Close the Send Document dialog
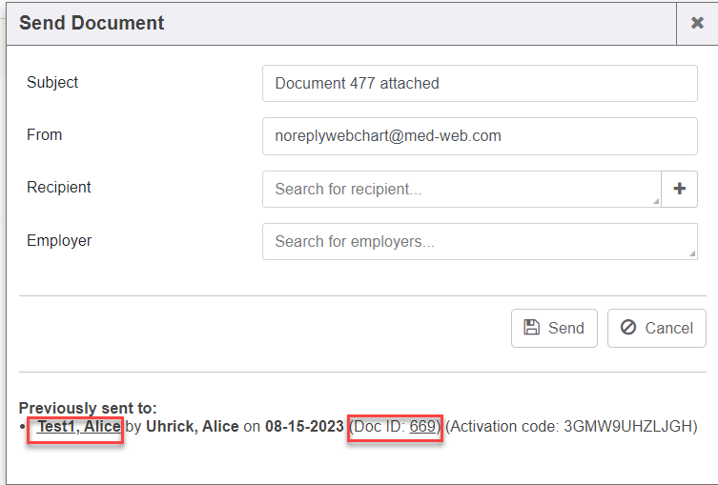Image resolution: width=718 pixels, height=485 pixels. coord(697,23)
